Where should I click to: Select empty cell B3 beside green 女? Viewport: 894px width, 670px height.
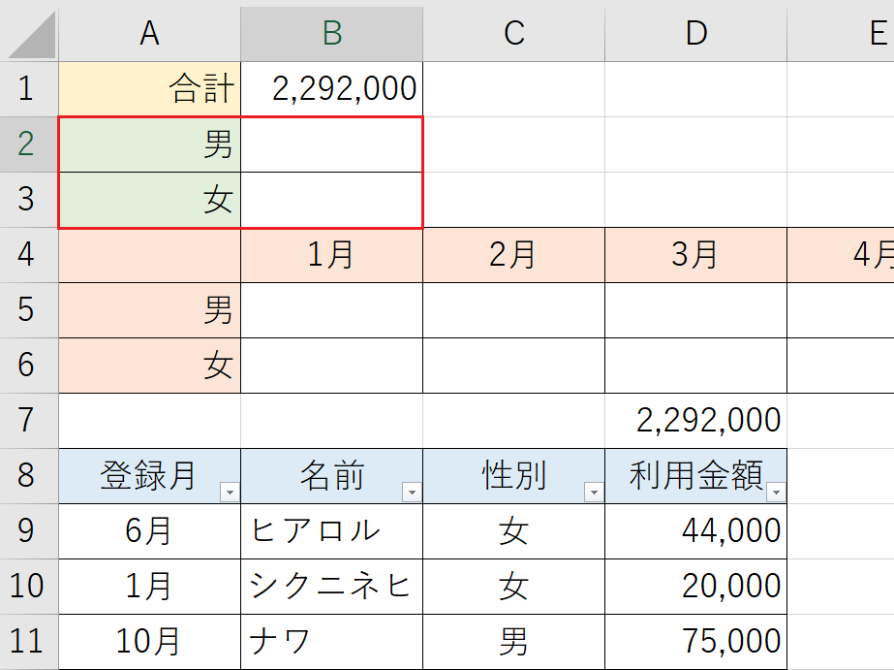[x=332, y=200]
